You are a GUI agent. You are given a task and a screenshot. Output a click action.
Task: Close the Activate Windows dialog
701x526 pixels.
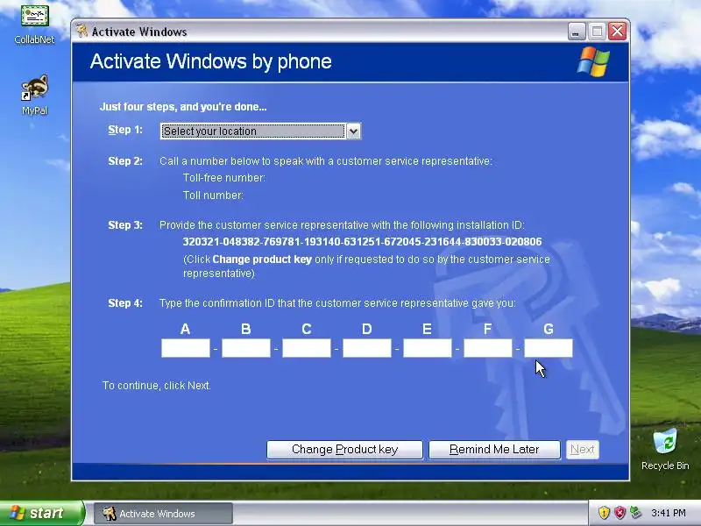[618, 32]
